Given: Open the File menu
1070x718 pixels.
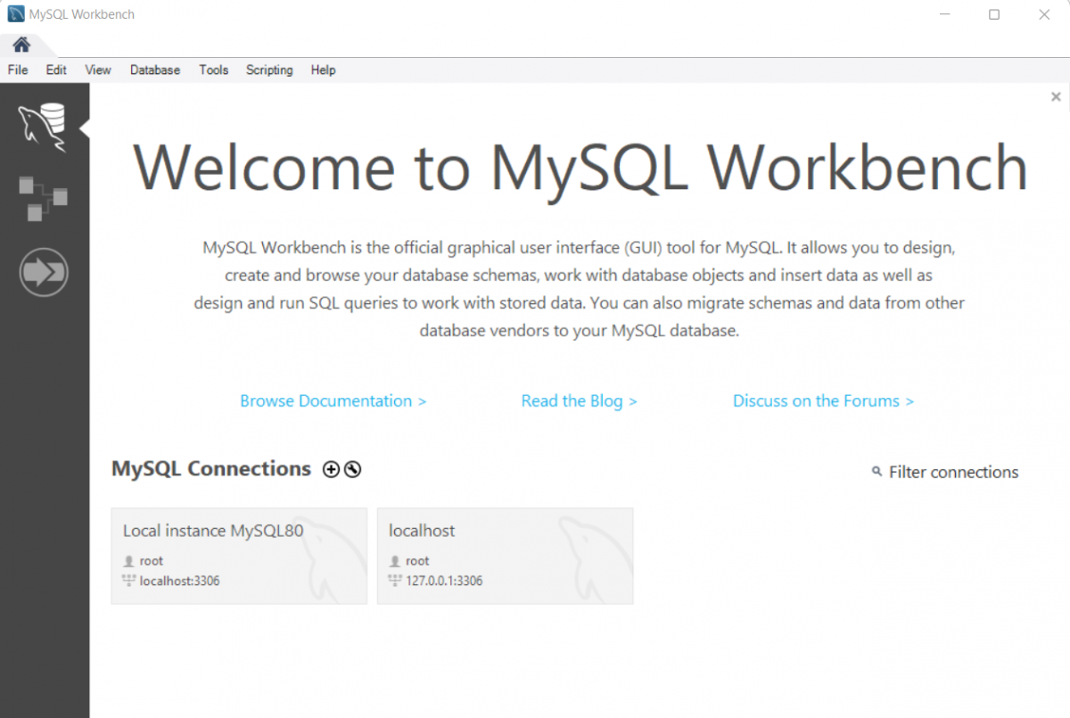Looking at the screenshot, I should click(x=17, y=70).
